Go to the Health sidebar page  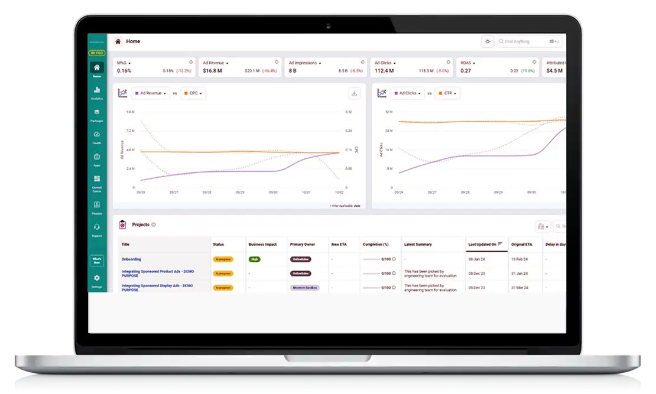(96, 136)
